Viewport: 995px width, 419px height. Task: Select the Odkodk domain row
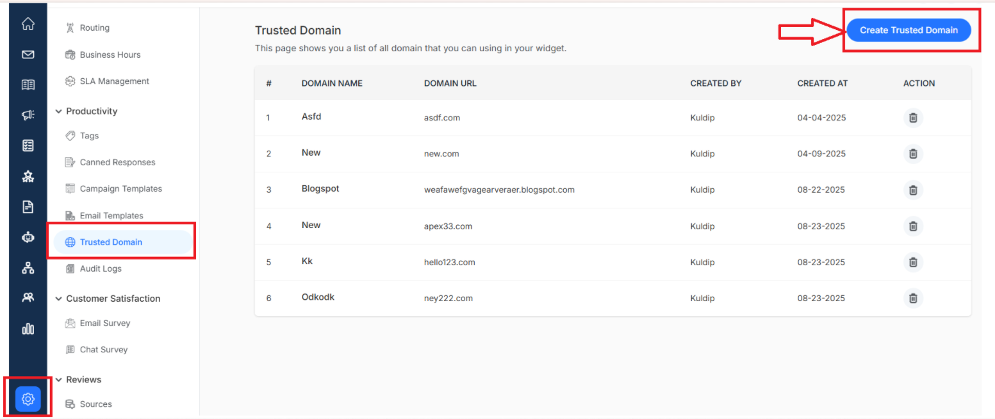[x=613, y=299]
